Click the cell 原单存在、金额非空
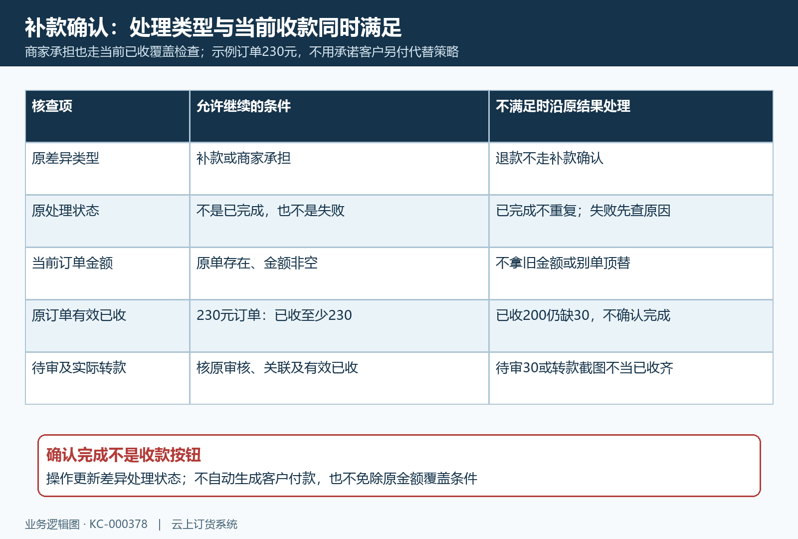 (x=339, y=273)
